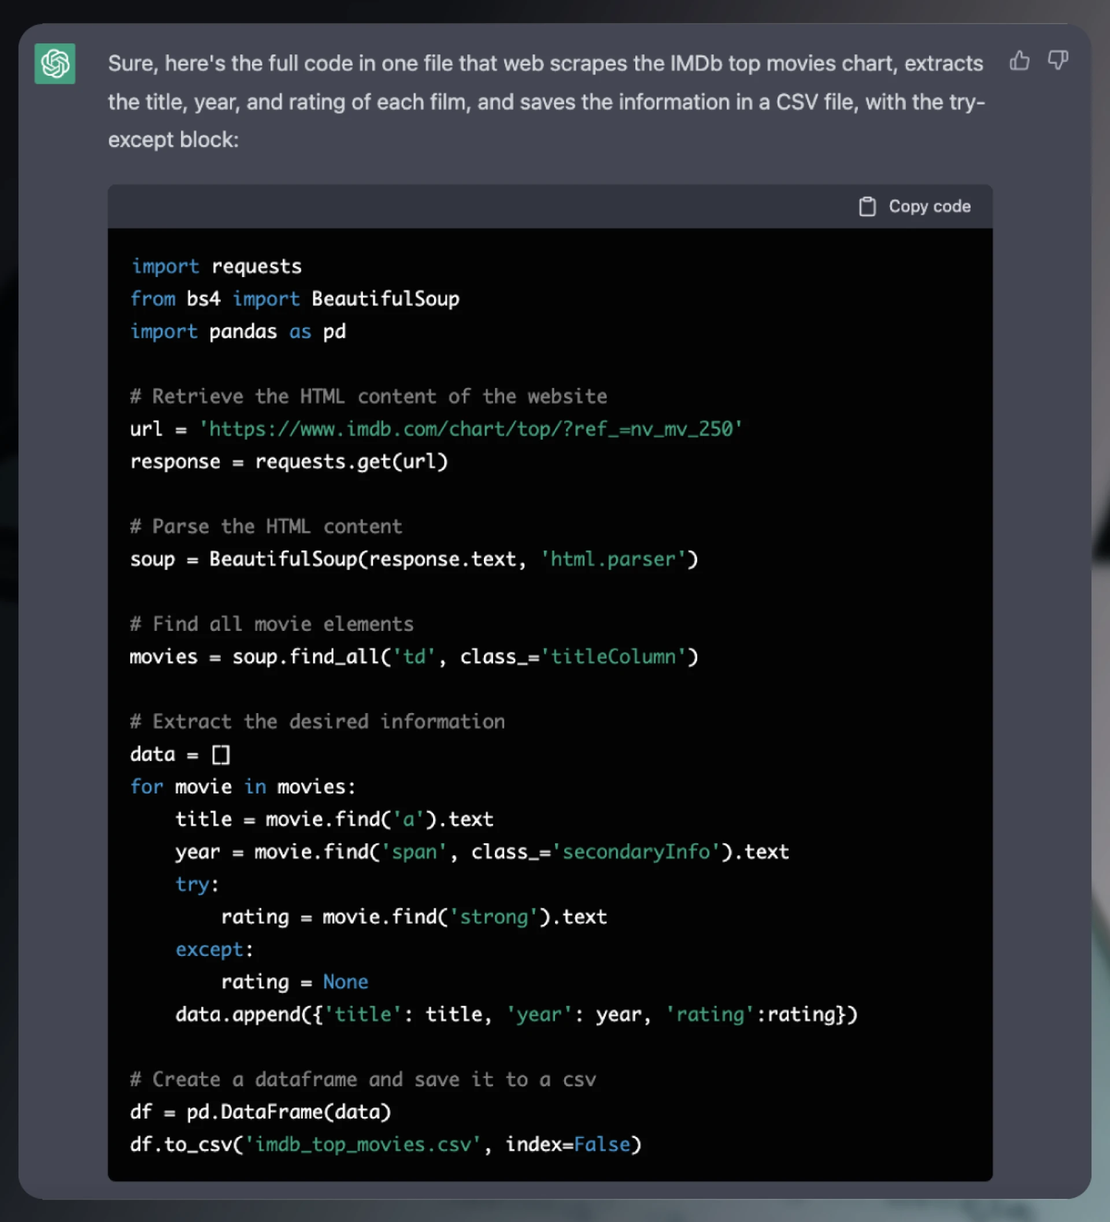Click the 'None' value after rating

pos(345,982)
